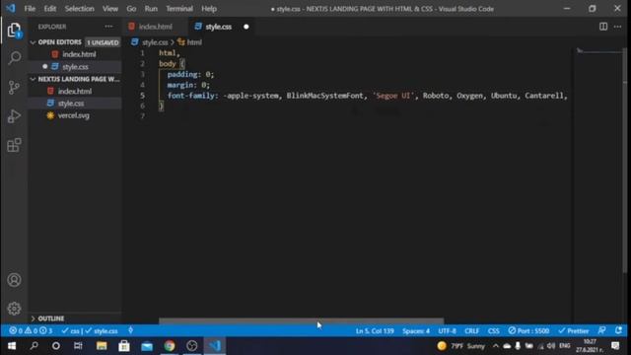Open the Accounts menu icon

coord(14,280)
